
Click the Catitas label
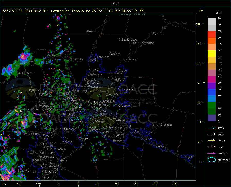click(x=147, y=139)
